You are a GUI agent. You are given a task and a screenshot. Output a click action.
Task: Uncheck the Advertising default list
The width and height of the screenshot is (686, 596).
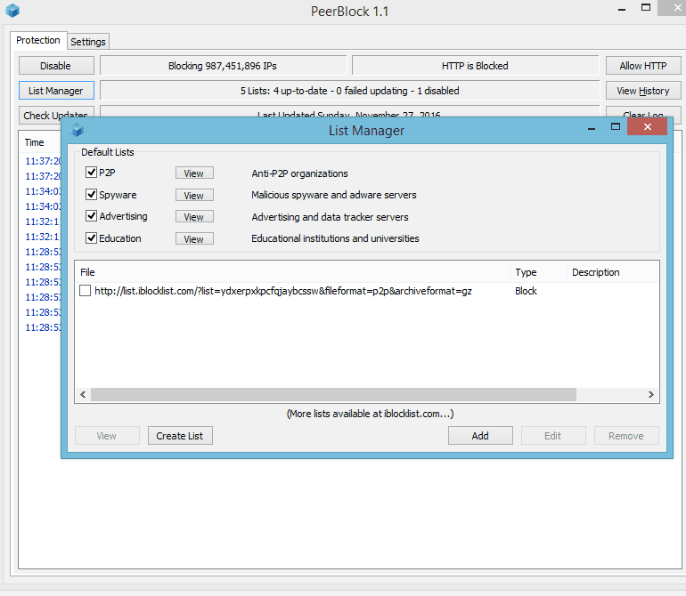click(x=91, y=216)
